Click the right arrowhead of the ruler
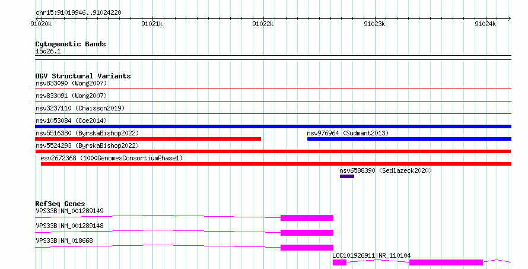528x269 pixels. click(x=509, y=19)
